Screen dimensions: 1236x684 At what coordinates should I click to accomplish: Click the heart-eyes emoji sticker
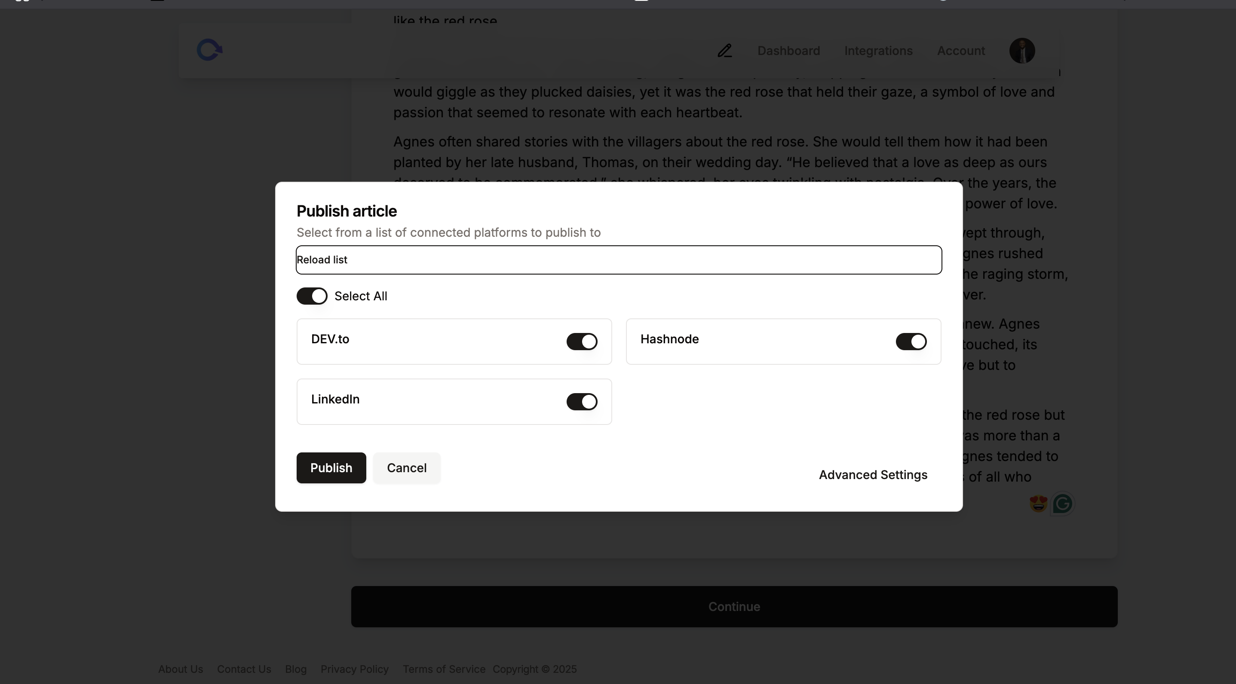(x=1037, y=504)
